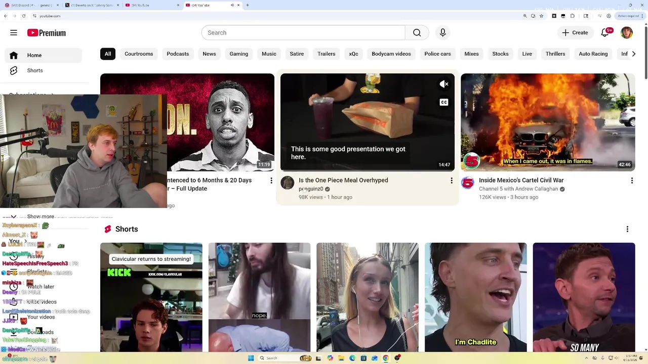Screen dimensions: 648x364
Task: Open File Explorer from the taskbar
Action: [x=341, y=358]
